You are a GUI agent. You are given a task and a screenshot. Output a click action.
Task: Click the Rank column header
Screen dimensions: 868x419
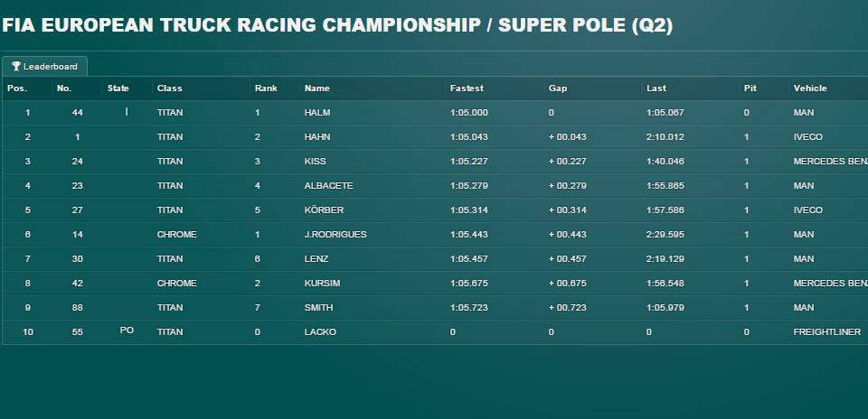[x=266, y=88]
